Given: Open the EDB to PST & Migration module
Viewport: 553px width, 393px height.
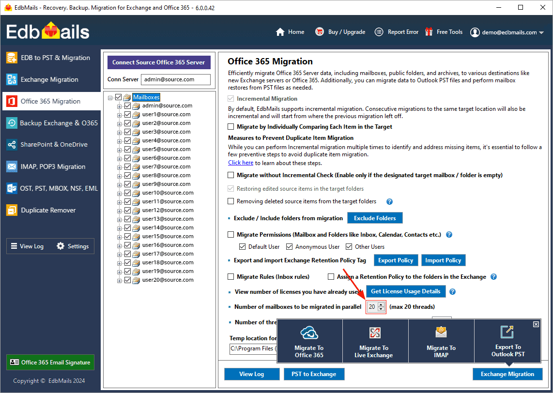Looking at the screenshot, I should [x=52, y=57].
